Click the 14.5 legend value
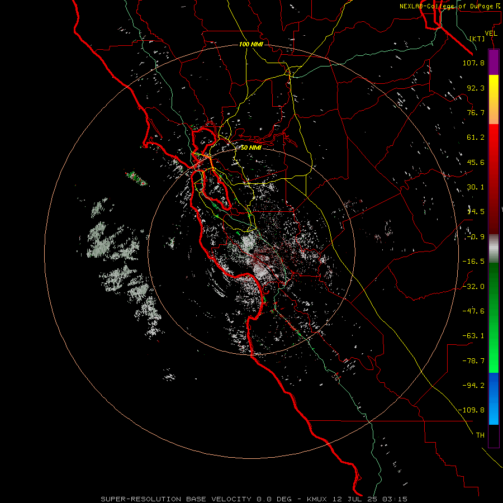Image resolution: width=503 pixels, height=503 pixels. click(476, 212)
